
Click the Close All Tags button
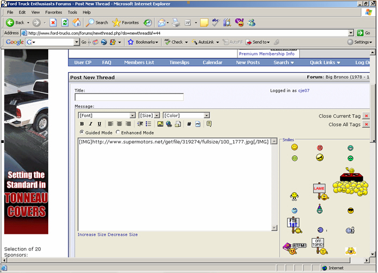click(366, 125)
